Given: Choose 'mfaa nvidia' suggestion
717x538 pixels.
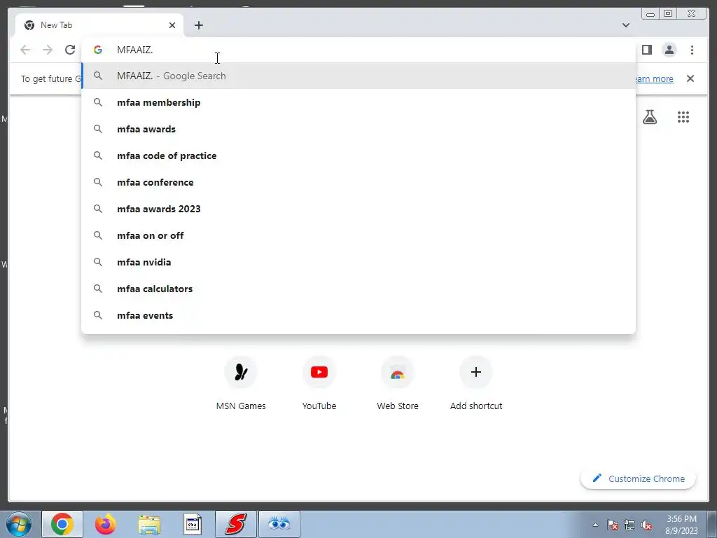Looking at the screenshot, I should pyautogui.click(x=358, y=262).
